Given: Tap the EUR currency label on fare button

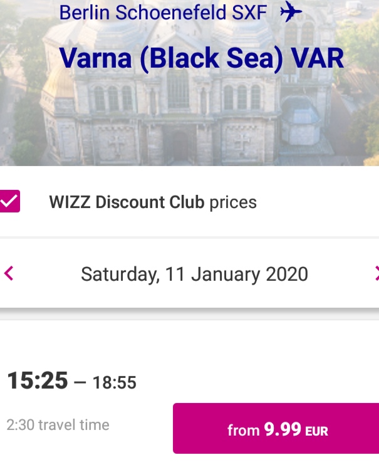Looking at the screenshot, I should point(316,431).
